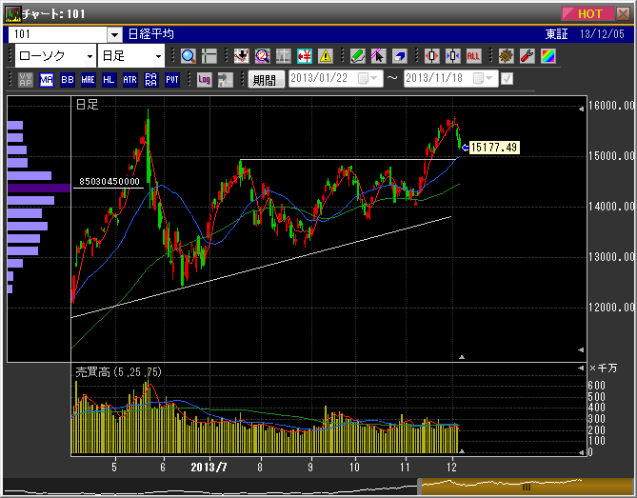Click the yellow warning alert icon
Image resolution: width=637 pixels, height=498 pixels.
pyautogui.click(x=326, y=55)
